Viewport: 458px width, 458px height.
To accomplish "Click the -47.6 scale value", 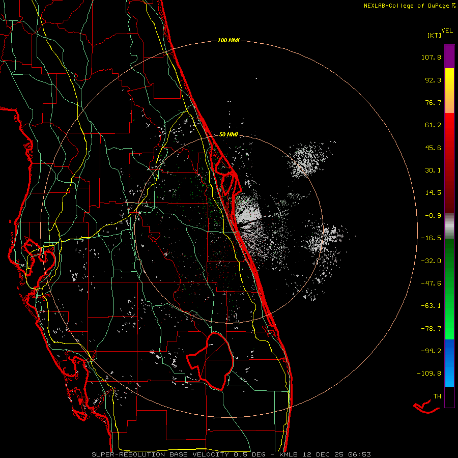I will pos(431,283).
